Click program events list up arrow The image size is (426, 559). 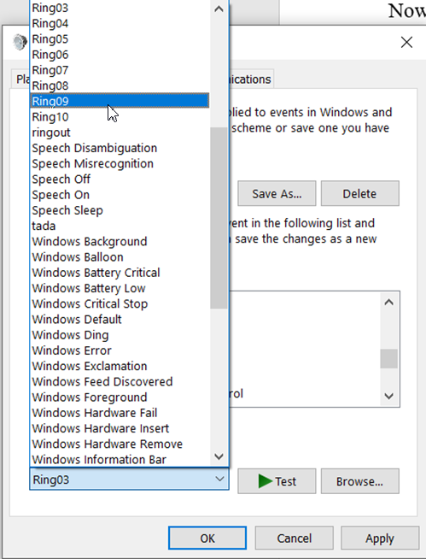point(389,303)
